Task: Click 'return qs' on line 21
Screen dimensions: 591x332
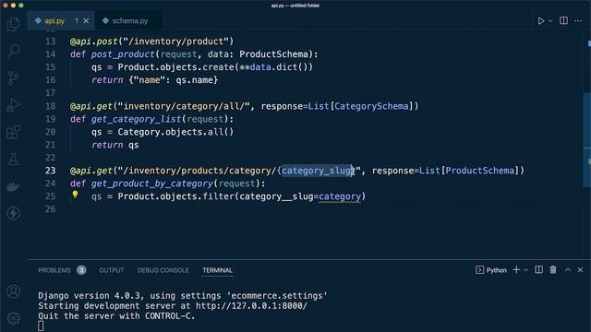Action: coord(115,145)
